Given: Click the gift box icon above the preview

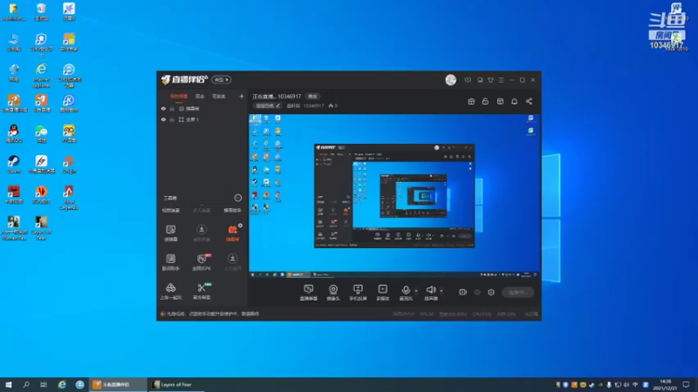Looking at the screenshot, I should [x=471, y=101].
